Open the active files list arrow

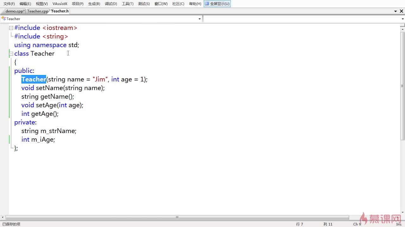click(396, 11)
